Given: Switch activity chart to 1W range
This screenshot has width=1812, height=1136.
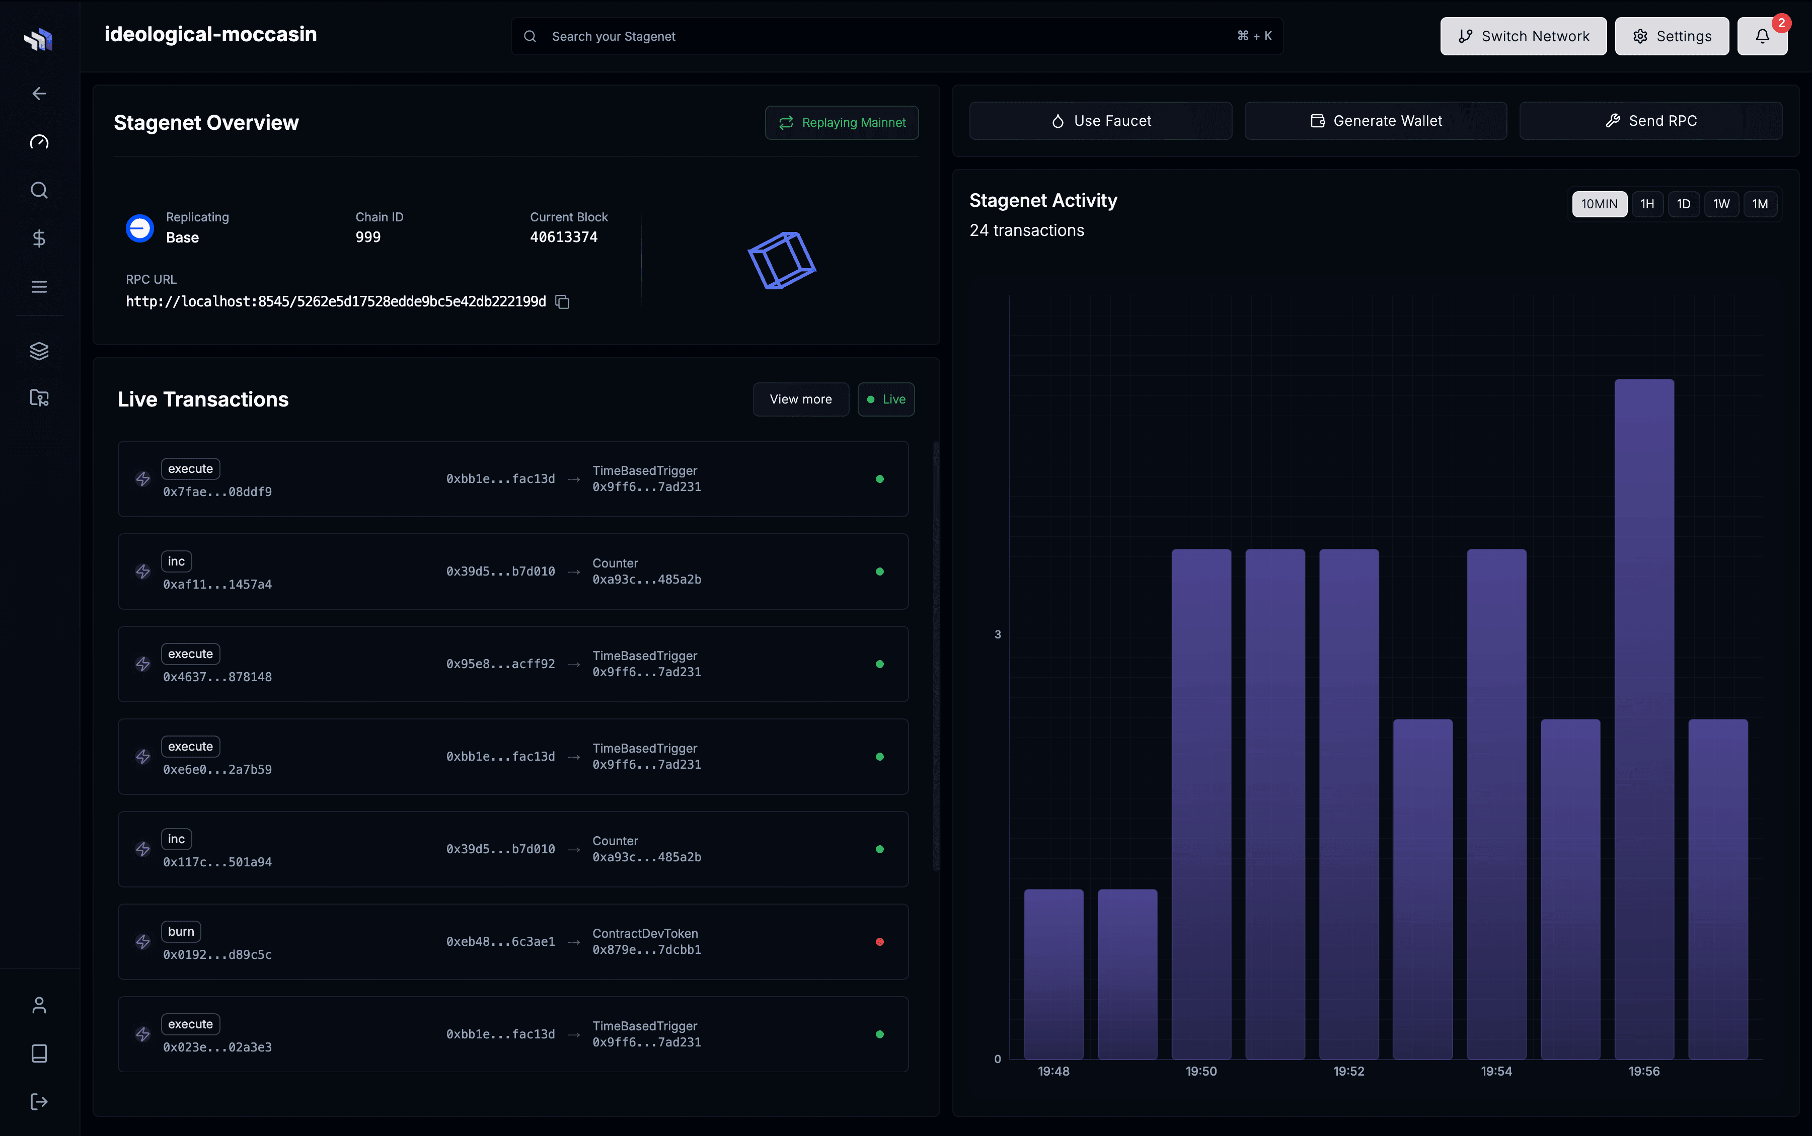Looking at the screenshot, I should point(1720,204).
